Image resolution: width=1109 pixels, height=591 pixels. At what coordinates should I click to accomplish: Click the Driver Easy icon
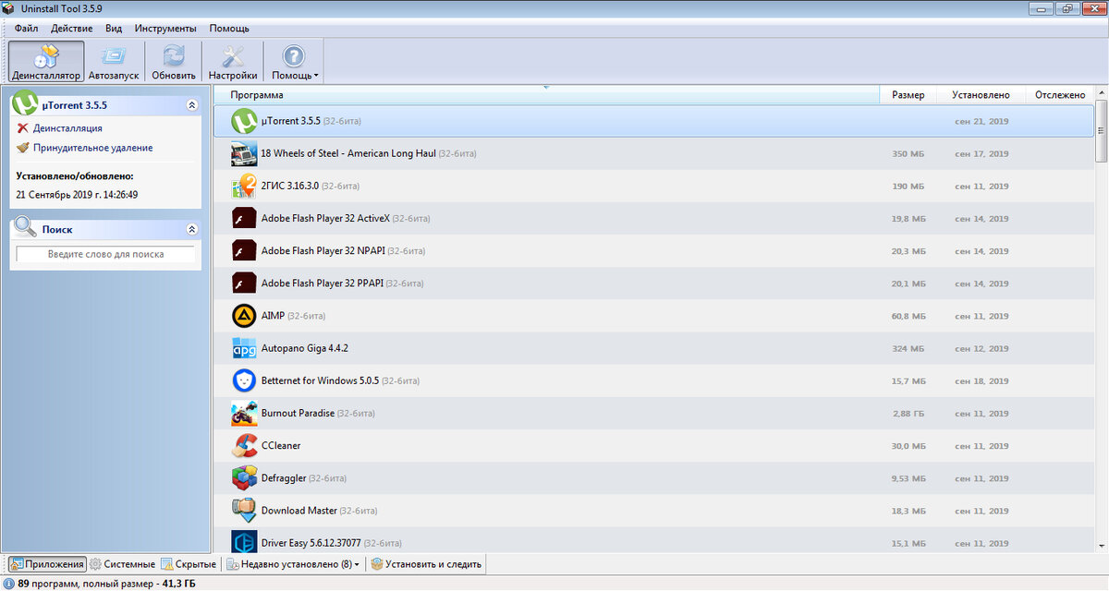(244, 542)
